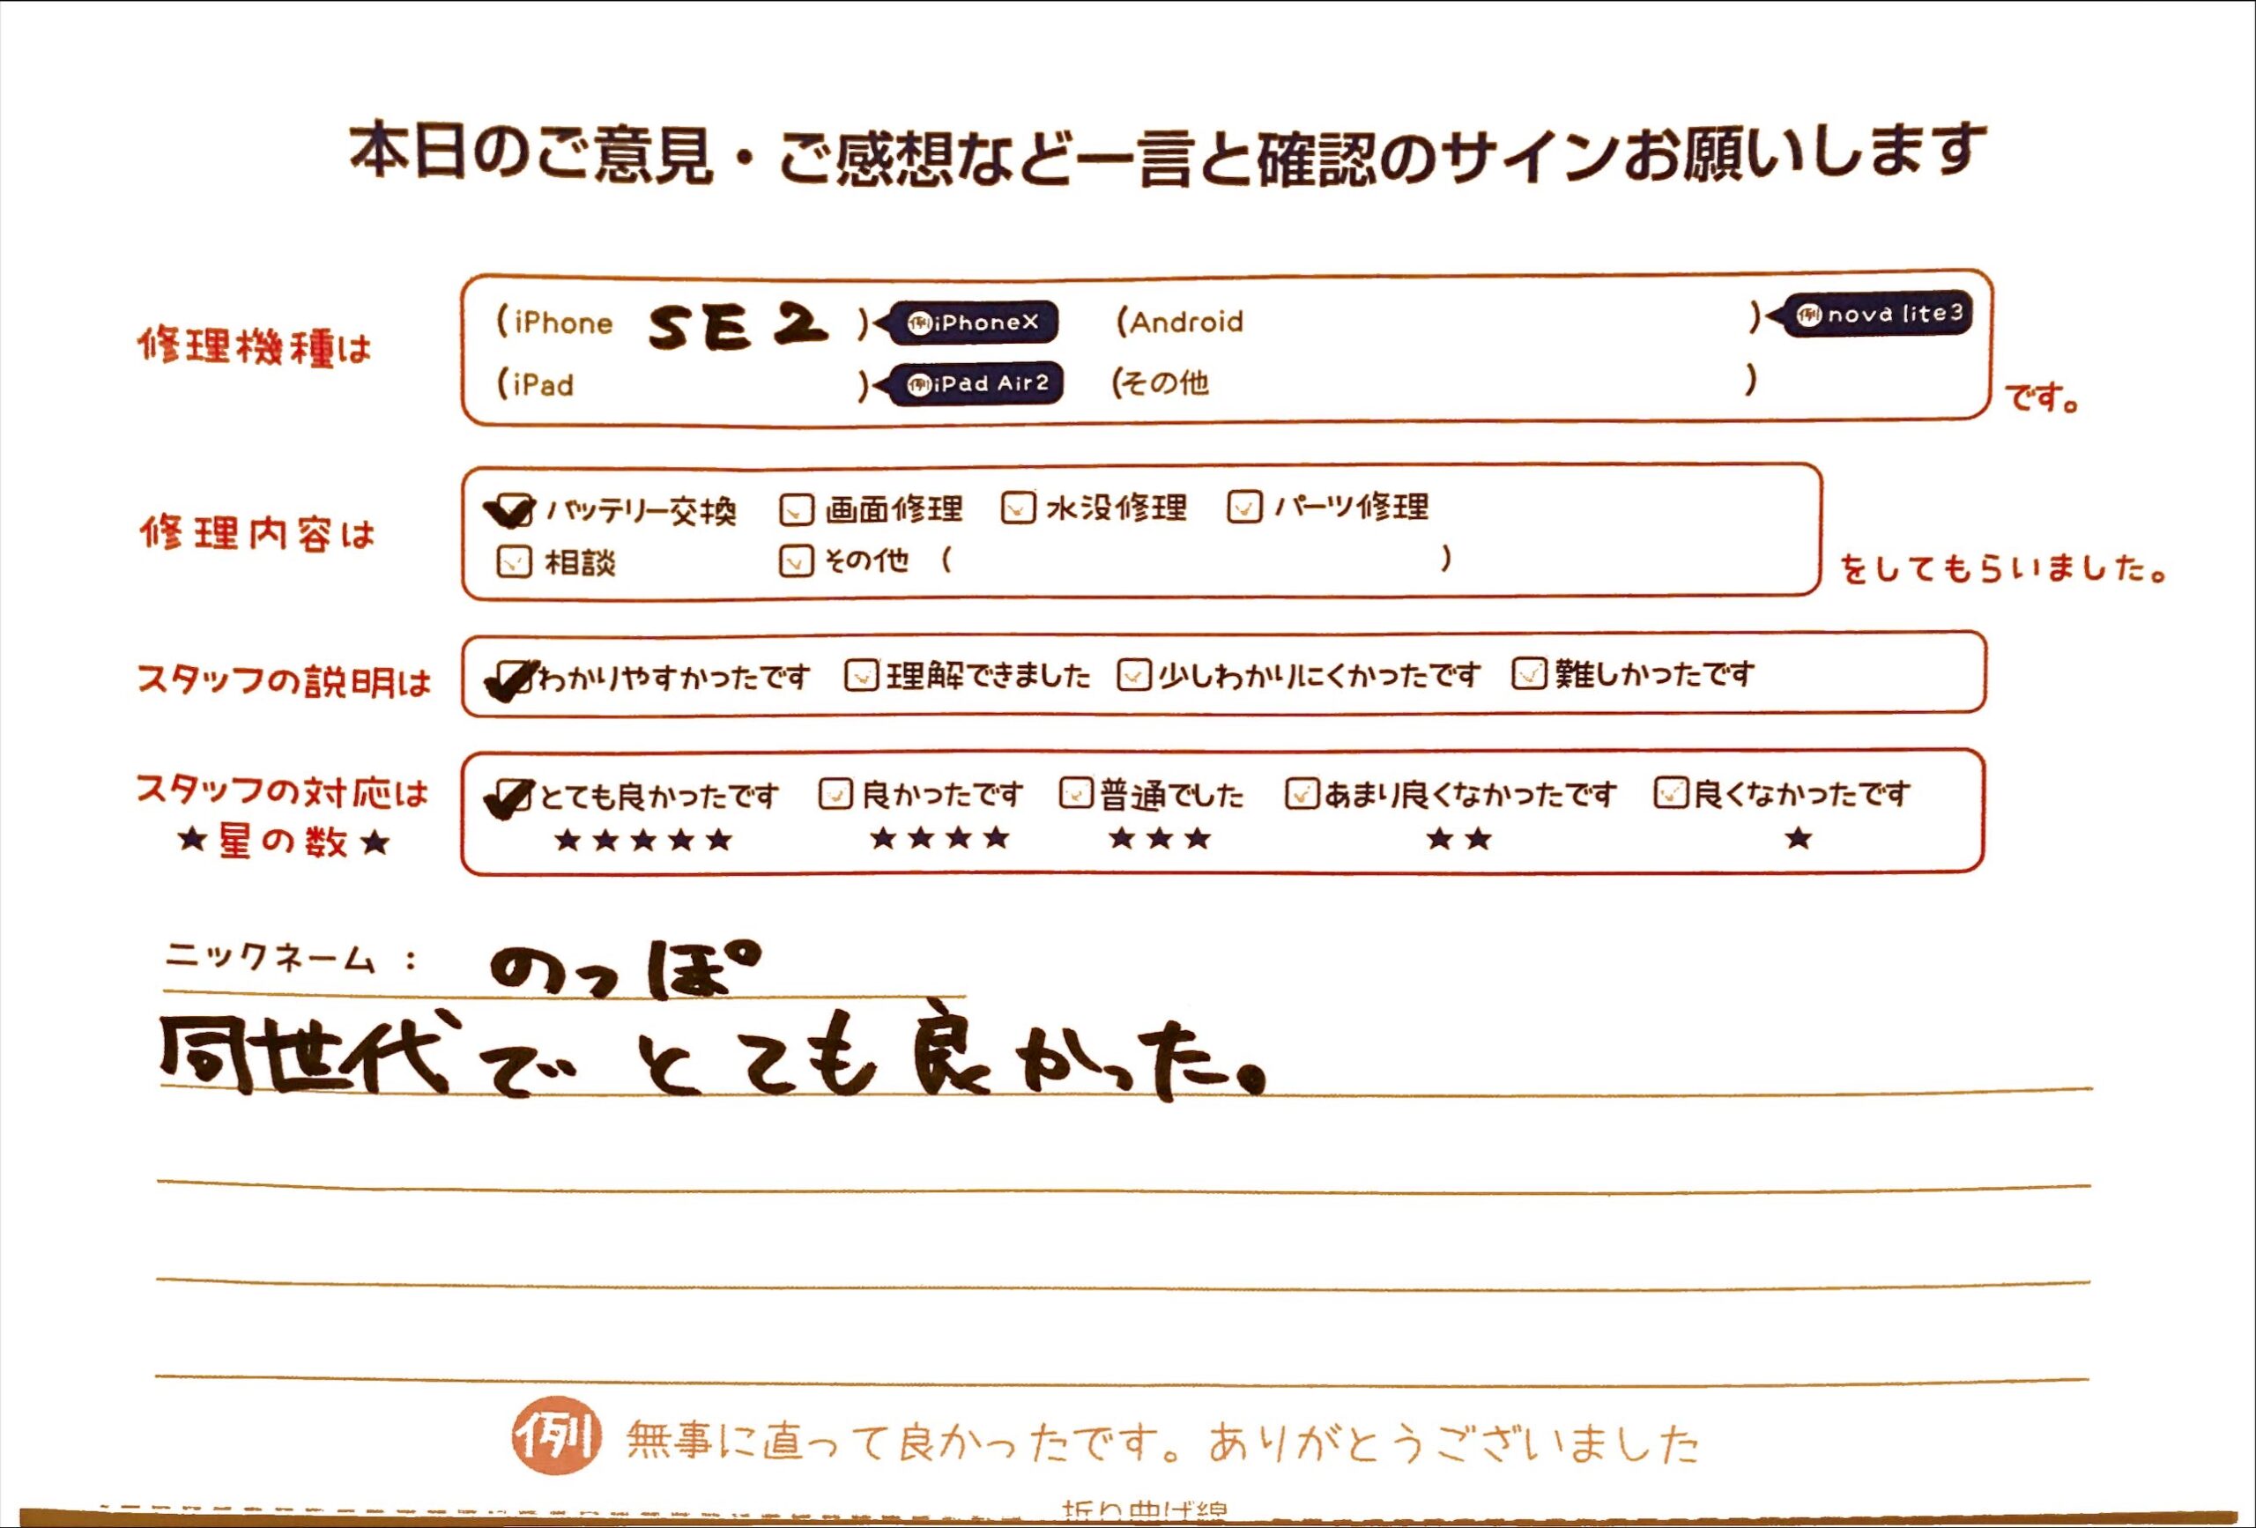Tick the 水没修理 checkbox

(1017, 508)
